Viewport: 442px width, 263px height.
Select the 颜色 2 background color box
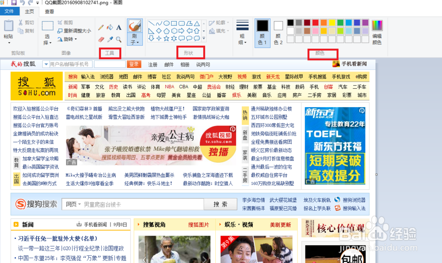coord(278,33)
